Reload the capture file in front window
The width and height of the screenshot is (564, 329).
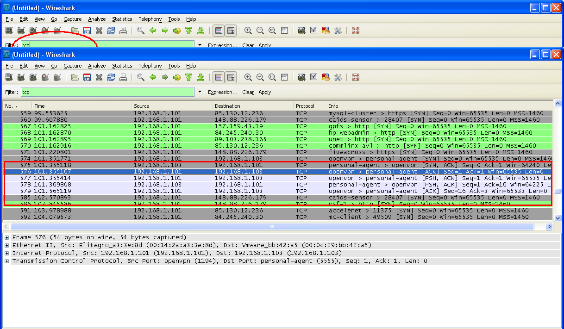coord(111,77)
